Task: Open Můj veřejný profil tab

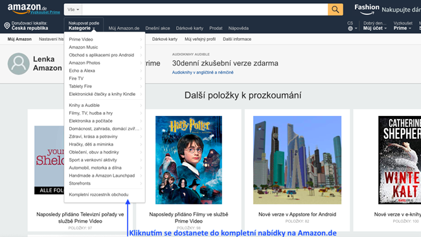Action: (200, 39)
